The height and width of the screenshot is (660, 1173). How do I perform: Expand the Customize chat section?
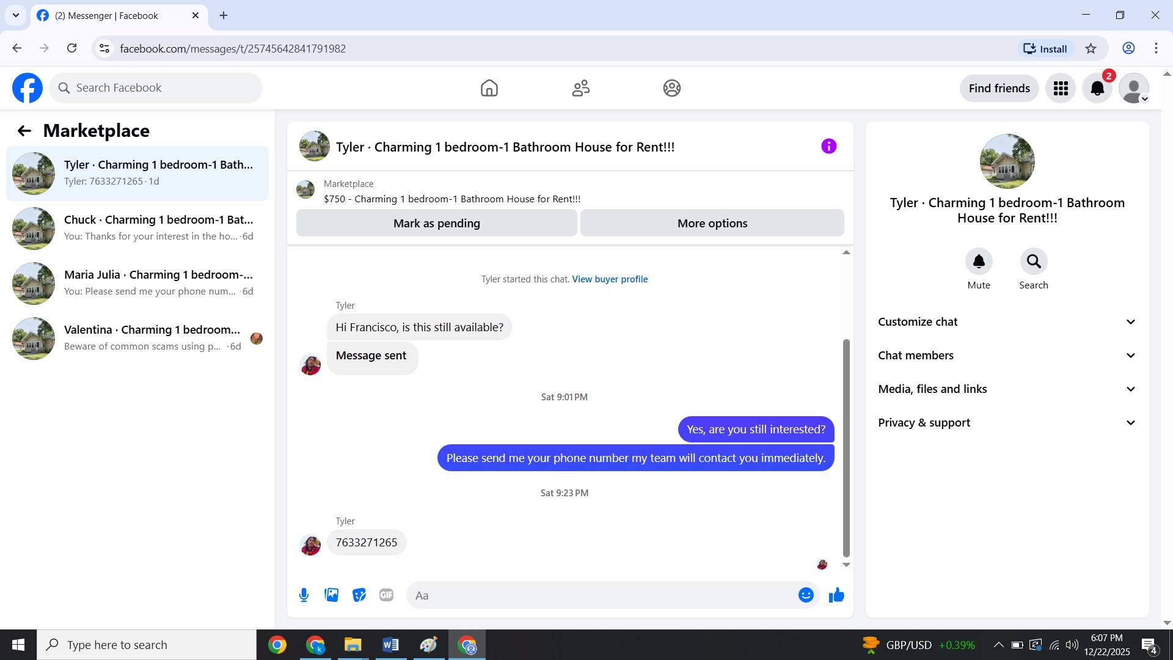pyautogui.click(x=1007, y=322)
